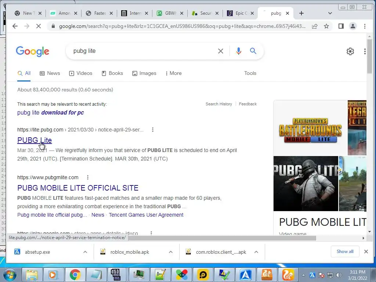The width and height of the screenshot is (376, 282).
Task: Open the PUBG Lite result link
Action: [35, 140]
